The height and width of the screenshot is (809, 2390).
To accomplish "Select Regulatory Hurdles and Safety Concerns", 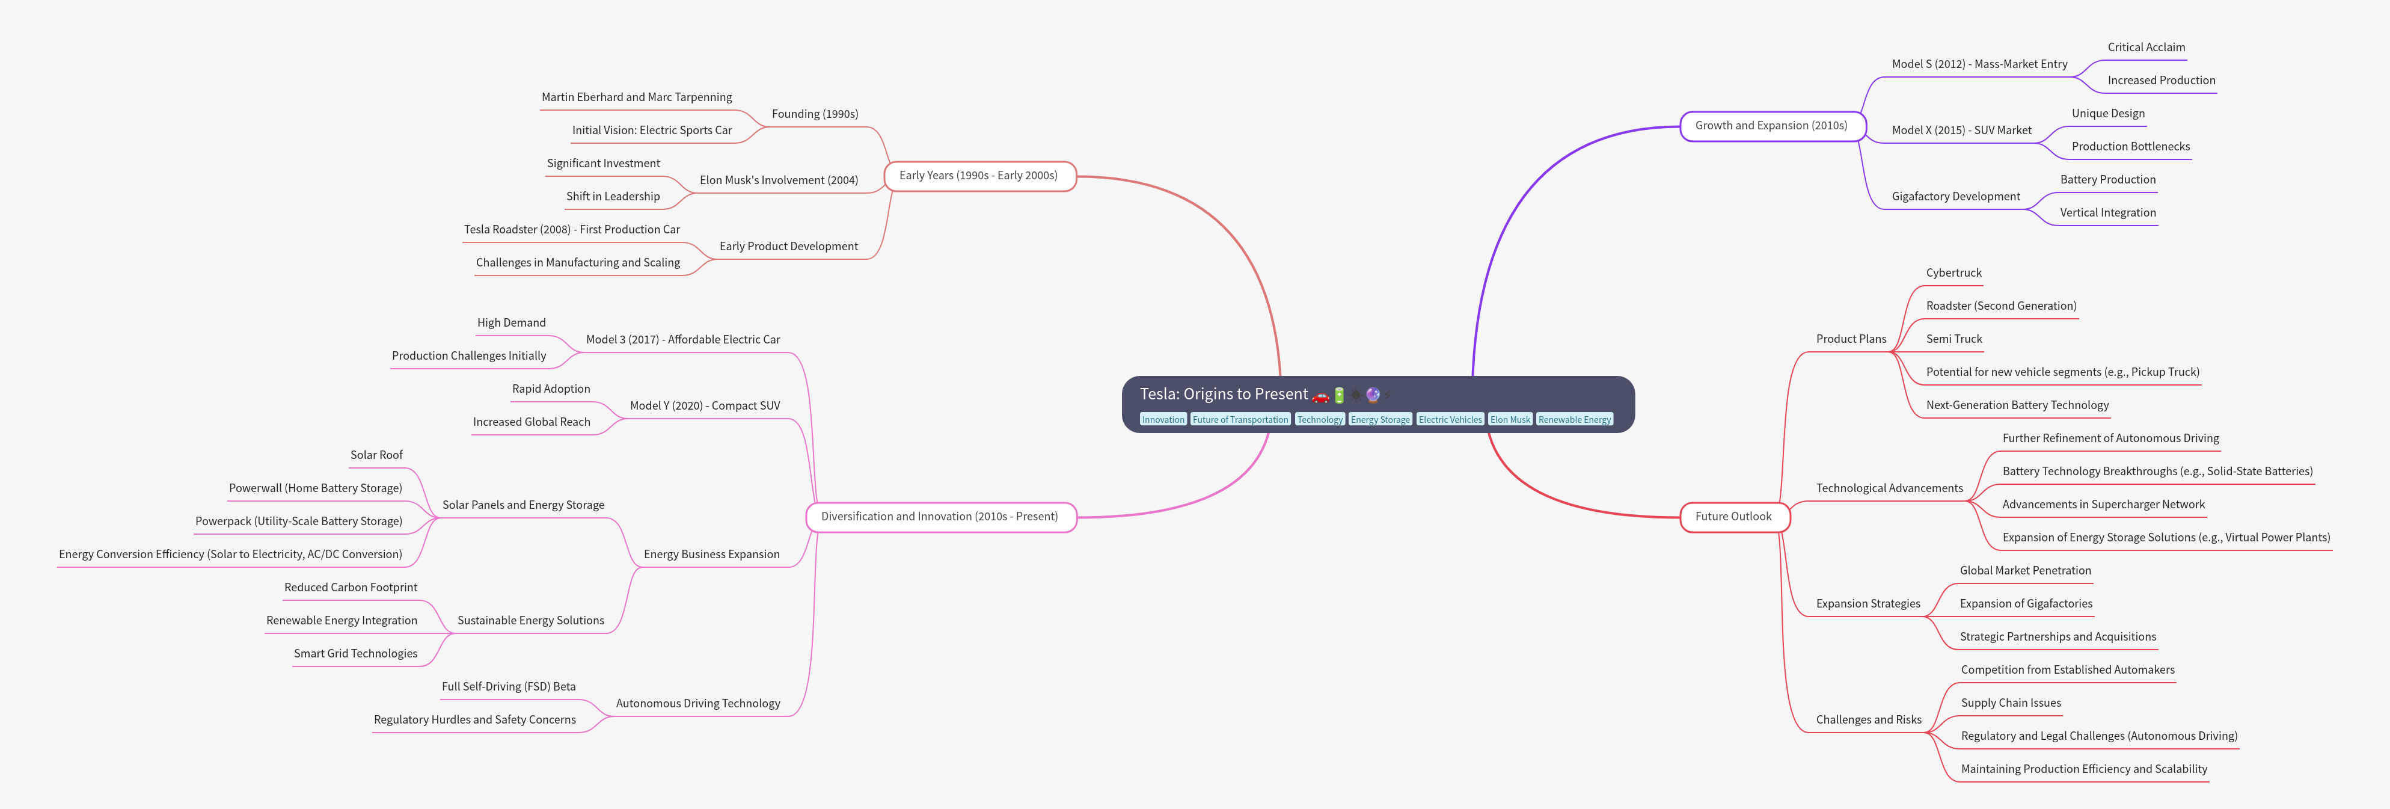I will pyautogui.click(x=475, y=720).
